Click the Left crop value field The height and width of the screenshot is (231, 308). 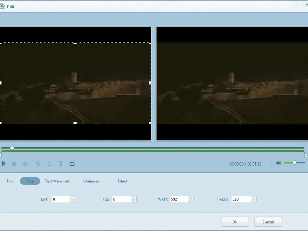(x=61, y=199)
